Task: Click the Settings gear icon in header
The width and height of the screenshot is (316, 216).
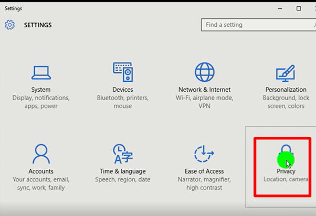Action: [9, 25]
